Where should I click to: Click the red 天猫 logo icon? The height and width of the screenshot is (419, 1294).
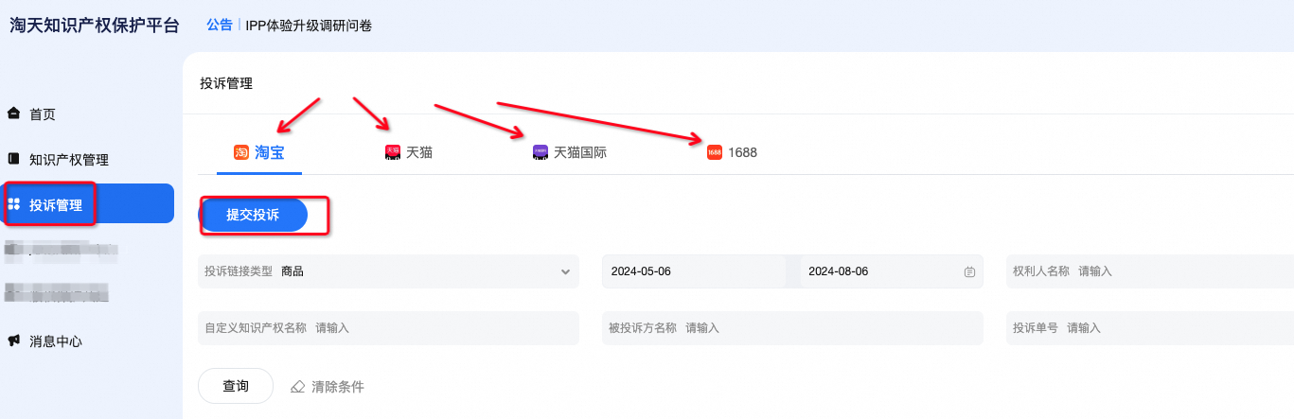tap(393, 152)
